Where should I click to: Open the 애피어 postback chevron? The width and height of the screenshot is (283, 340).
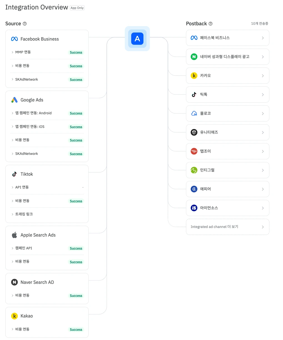coord(263,189)
